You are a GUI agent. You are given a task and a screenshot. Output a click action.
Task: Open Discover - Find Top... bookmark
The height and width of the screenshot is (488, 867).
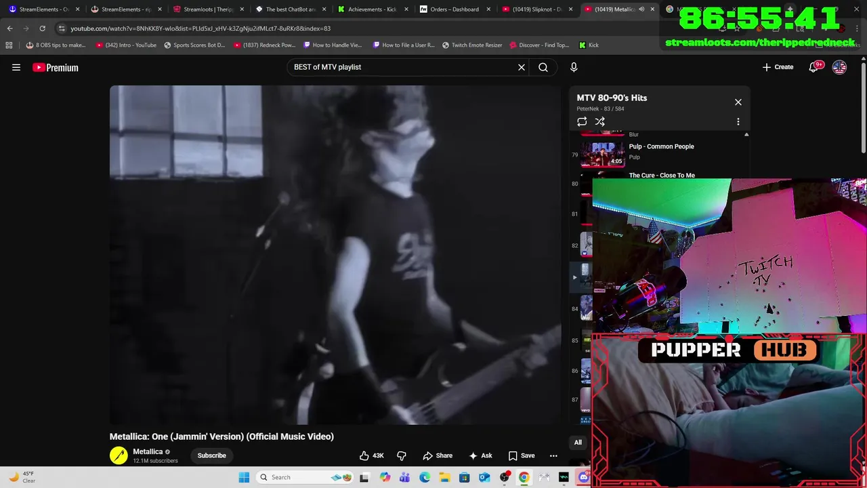[539, 45]
